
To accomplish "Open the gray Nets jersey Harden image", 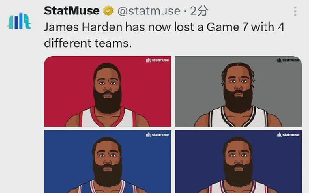I will 238,91.
